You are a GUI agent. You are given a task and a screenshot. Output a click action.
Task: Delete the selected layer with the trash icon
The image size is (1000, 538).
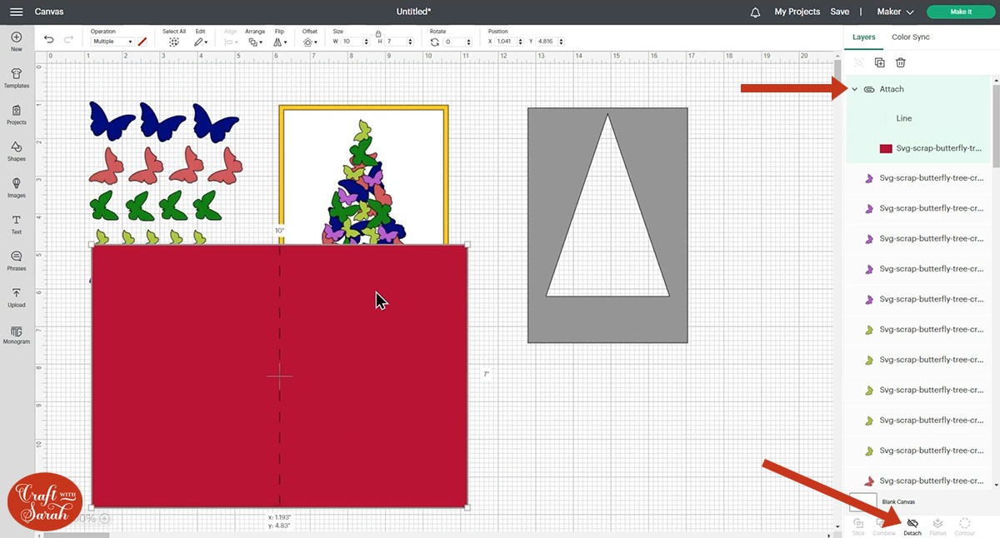click(x=901, y=62)
